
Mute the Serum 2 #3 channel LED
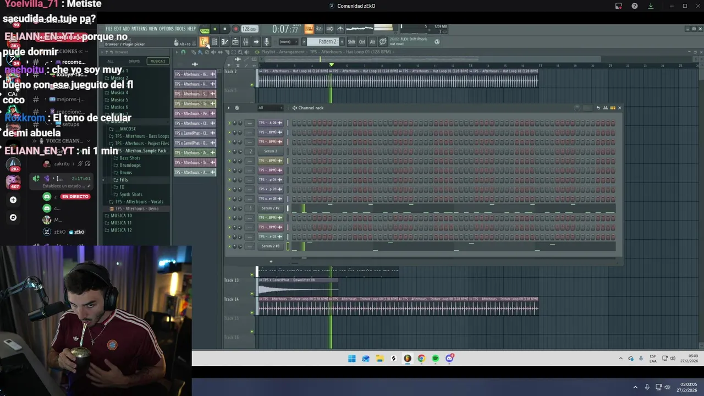tap(229, 246)
